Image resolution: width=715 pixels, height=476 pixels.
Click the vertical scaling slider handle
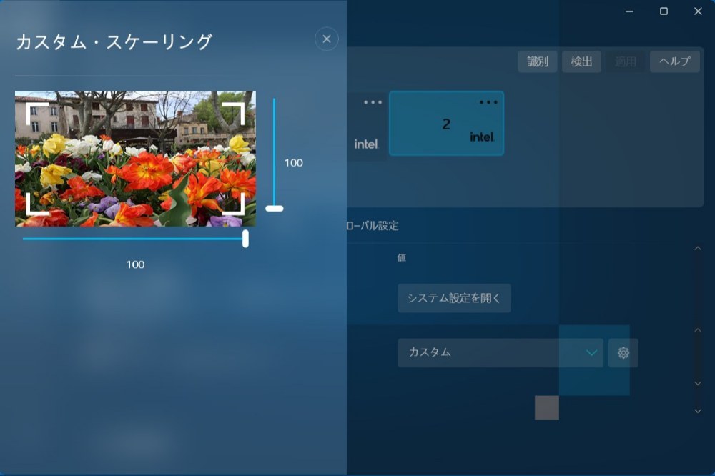[275, 209]
